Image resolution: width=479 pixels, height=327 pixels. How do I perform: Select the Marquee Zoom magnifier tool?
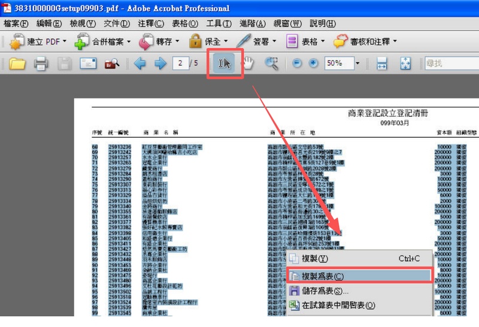(x=272, y=63)
